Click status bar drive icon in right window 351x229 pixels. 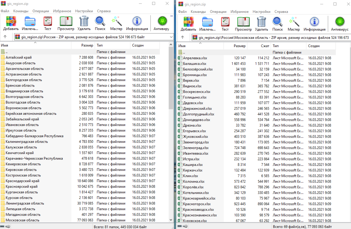pos(180,226)
